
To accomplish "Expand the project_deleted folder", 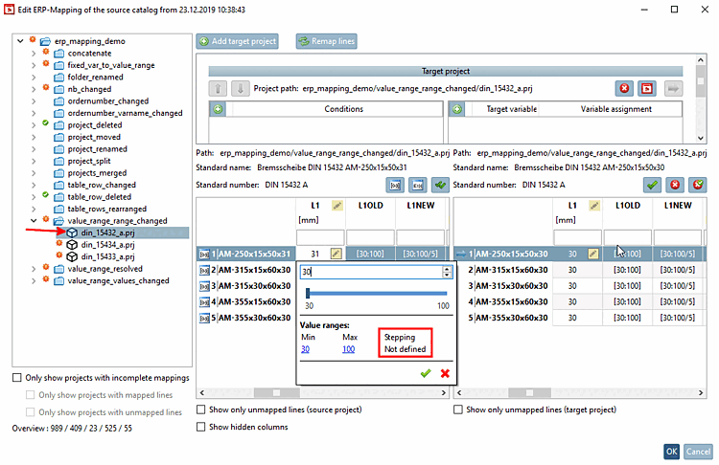I will click(34, 125).
